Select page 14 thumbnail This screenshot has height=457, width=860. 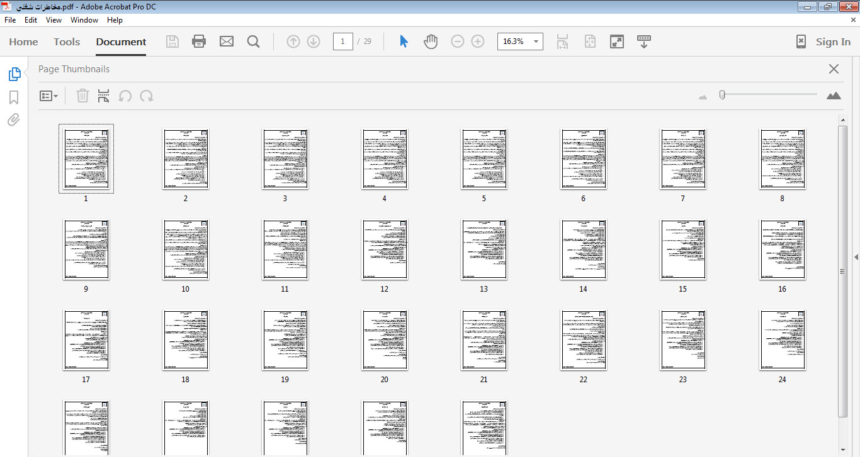[584, 250]
